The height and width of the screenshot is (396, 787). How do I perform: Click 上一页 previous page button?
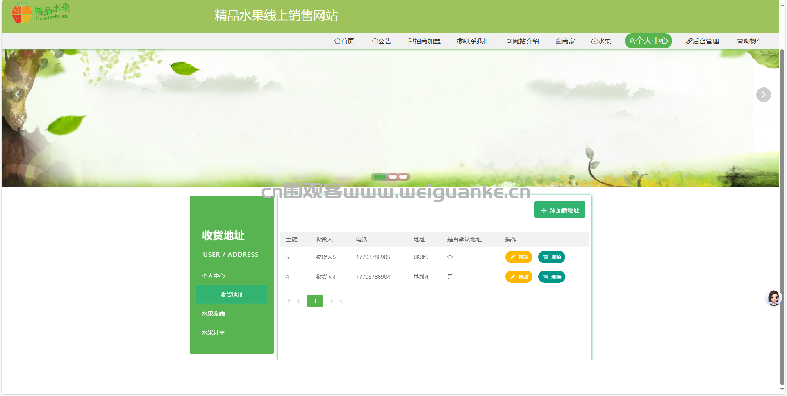click(293, 301)
